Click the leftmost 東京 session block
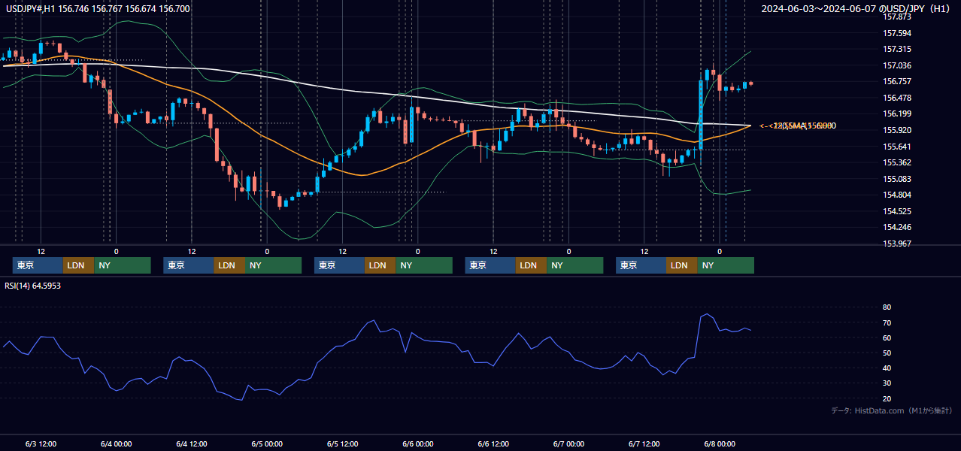The height and width of the screenshot is (451, 961). 38,265
